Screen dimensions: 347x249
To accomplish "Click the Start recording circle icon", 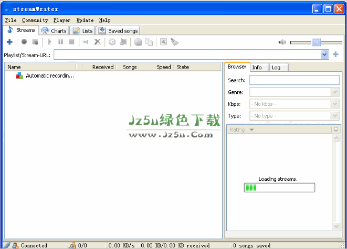I will click(x=24, y=42).
